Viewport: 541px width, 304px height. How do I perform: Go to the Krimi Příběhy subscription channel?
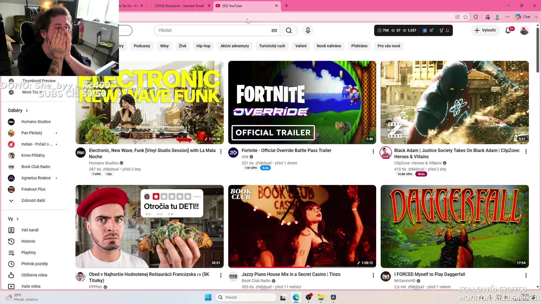coord(34,155)
